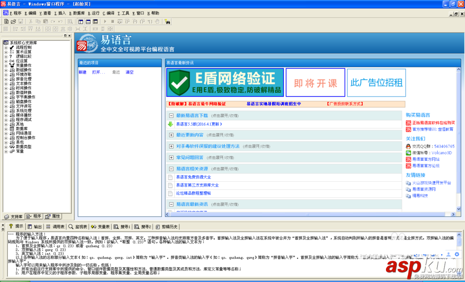This screenshot has height=282, width=465.
Task: Toggle the bottom status panel layout icon
Action: [88, 22]
